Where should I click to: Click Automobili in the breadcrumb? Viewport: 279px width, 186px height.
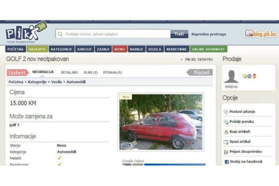pos(76,82)
